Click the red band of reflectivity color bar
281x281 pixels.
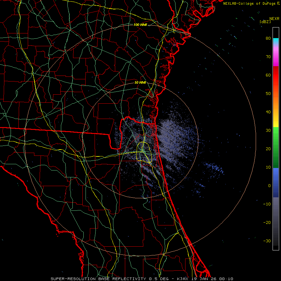pos(276,75)
